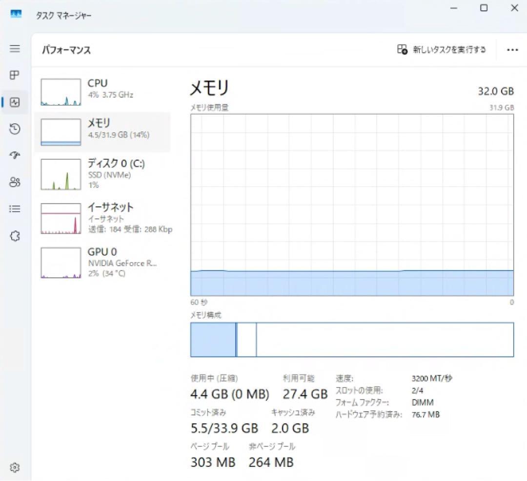This screenshot has height=481, width=527.
Task: Toggle the navigation pane with hamburger menu
Action: (15, 49)
